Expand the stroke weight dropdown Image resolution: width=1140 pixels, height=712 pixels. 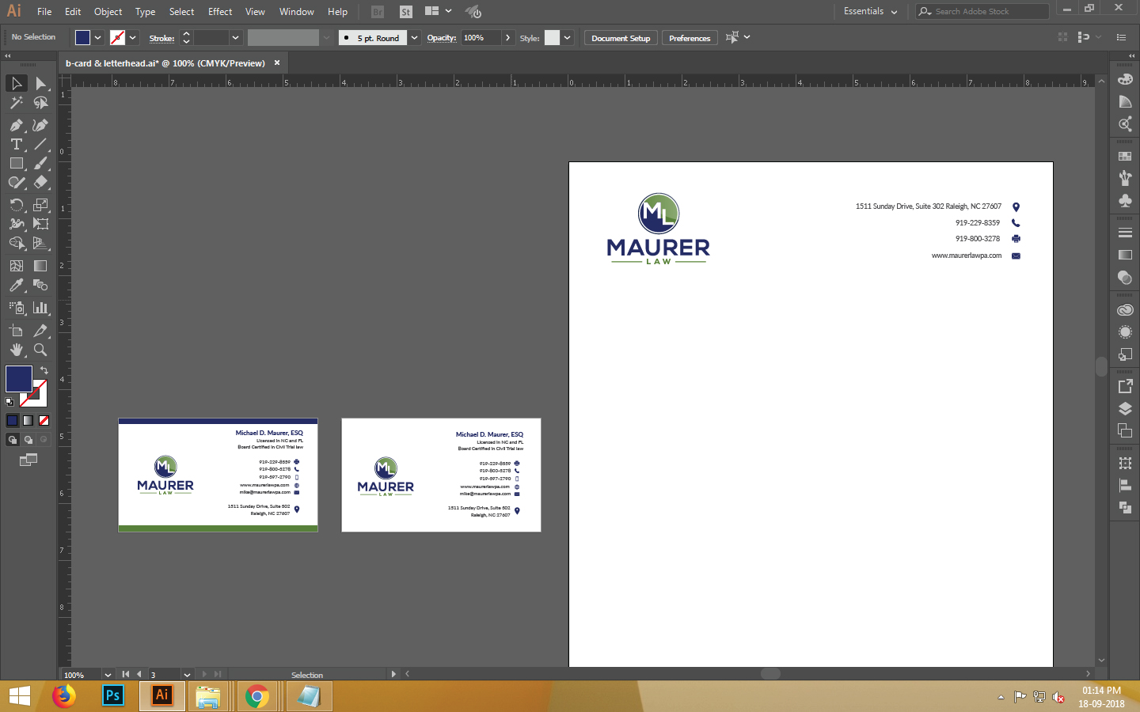(235, 37)
